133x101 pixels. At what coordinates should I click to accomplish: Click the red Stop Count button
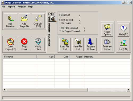coord(24,44)
